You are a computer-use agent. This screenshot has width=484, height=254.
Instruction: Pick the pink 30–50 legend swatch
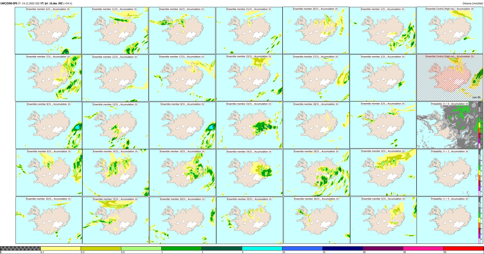pos(423,248)
